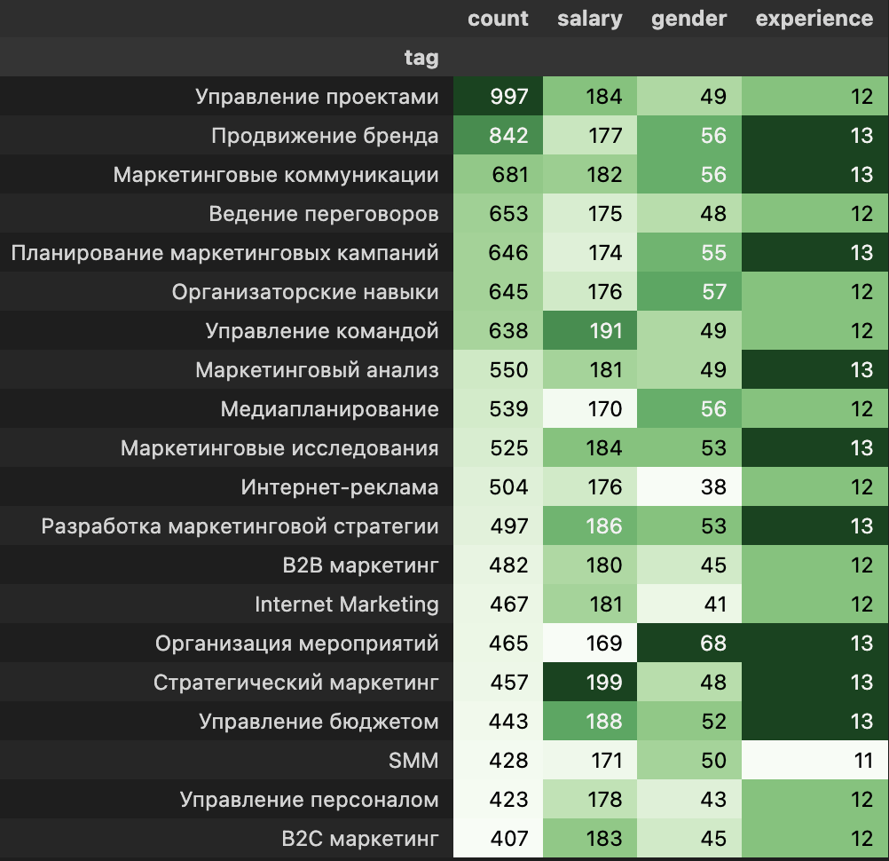Viewport: 889px width, 861px height.
Task: Click the gender column header
Action: [688, 19]
